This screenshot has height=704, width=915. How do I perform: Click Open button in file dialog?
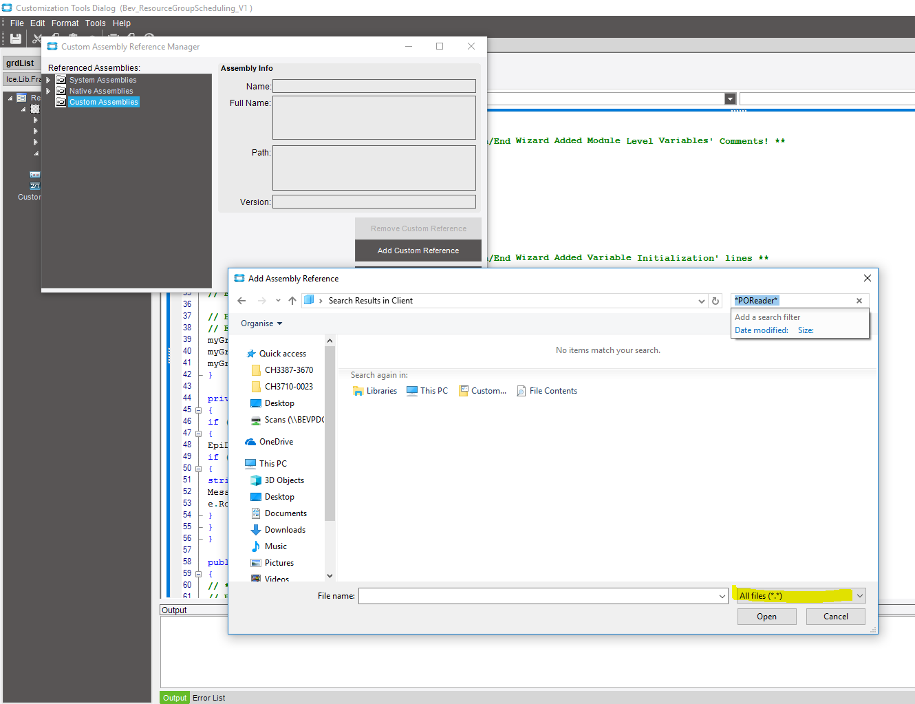tap(767, 617)
